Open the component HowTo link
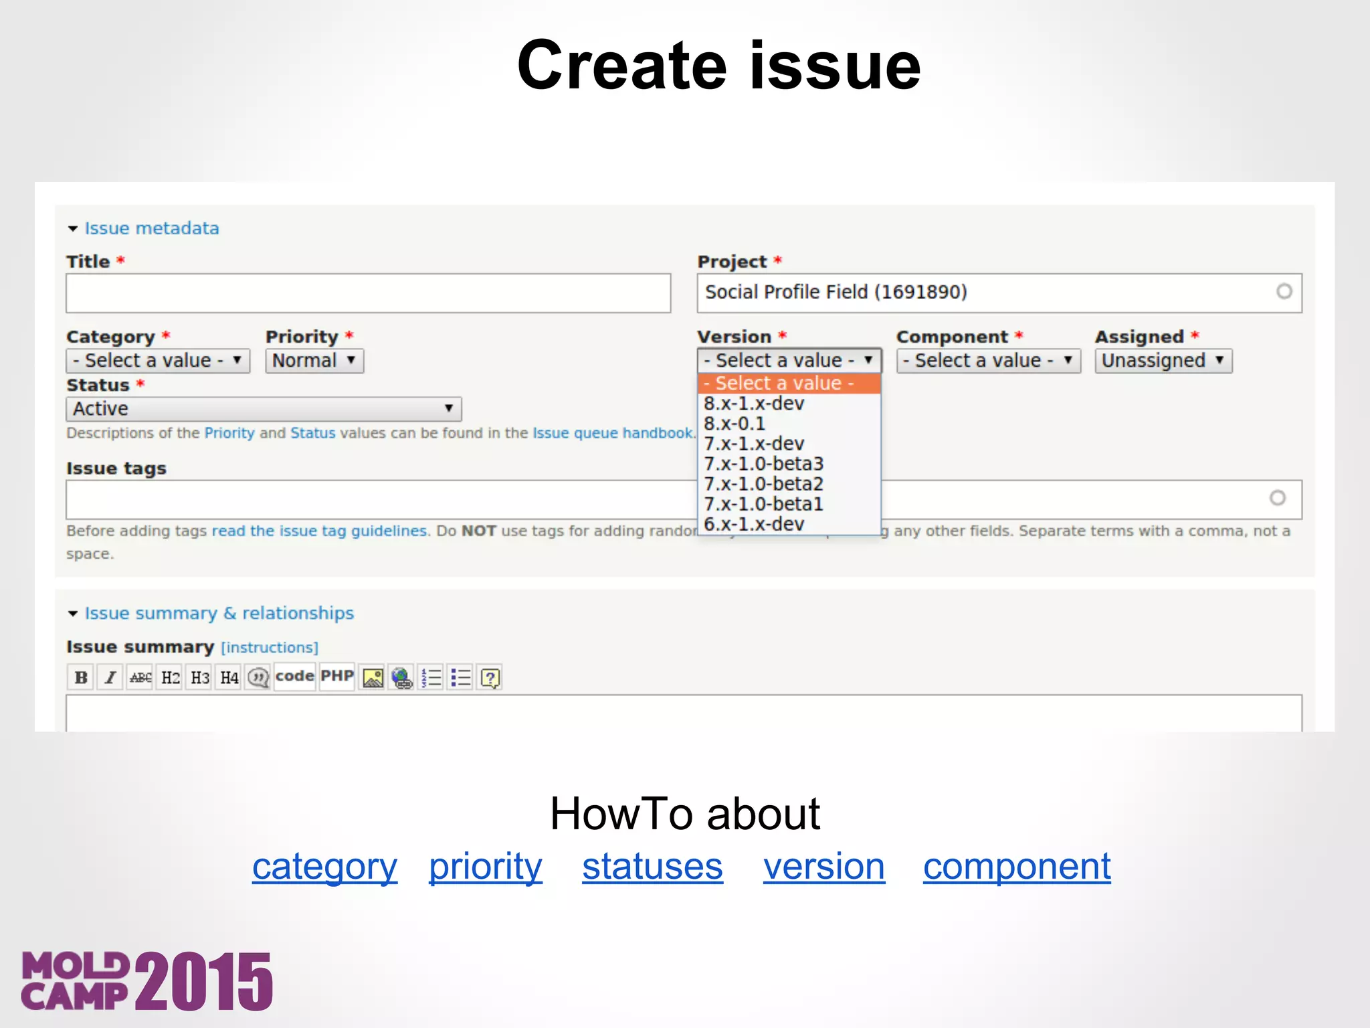Image resolution: width=1370 pixels, height=1028 pixels. [1017, 867]
